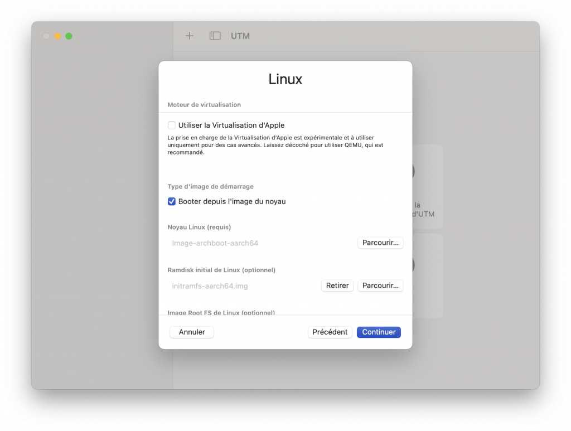Click the yellow minimize window button
Viewport: 571px width, 431px height.
(57, 36)
